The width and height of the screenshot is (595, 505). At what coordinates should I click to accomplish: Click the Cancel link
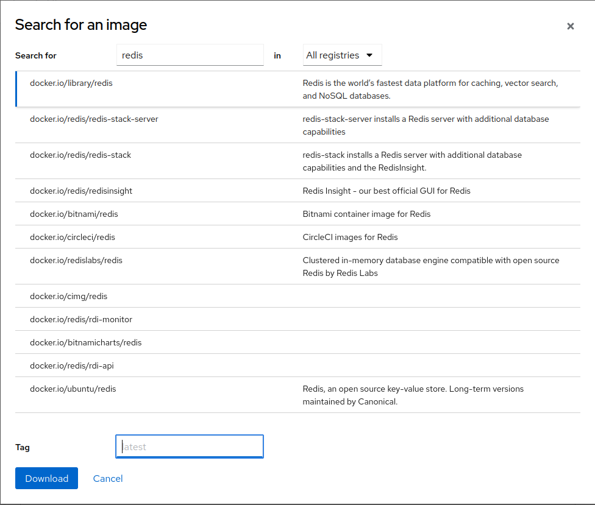108,478
